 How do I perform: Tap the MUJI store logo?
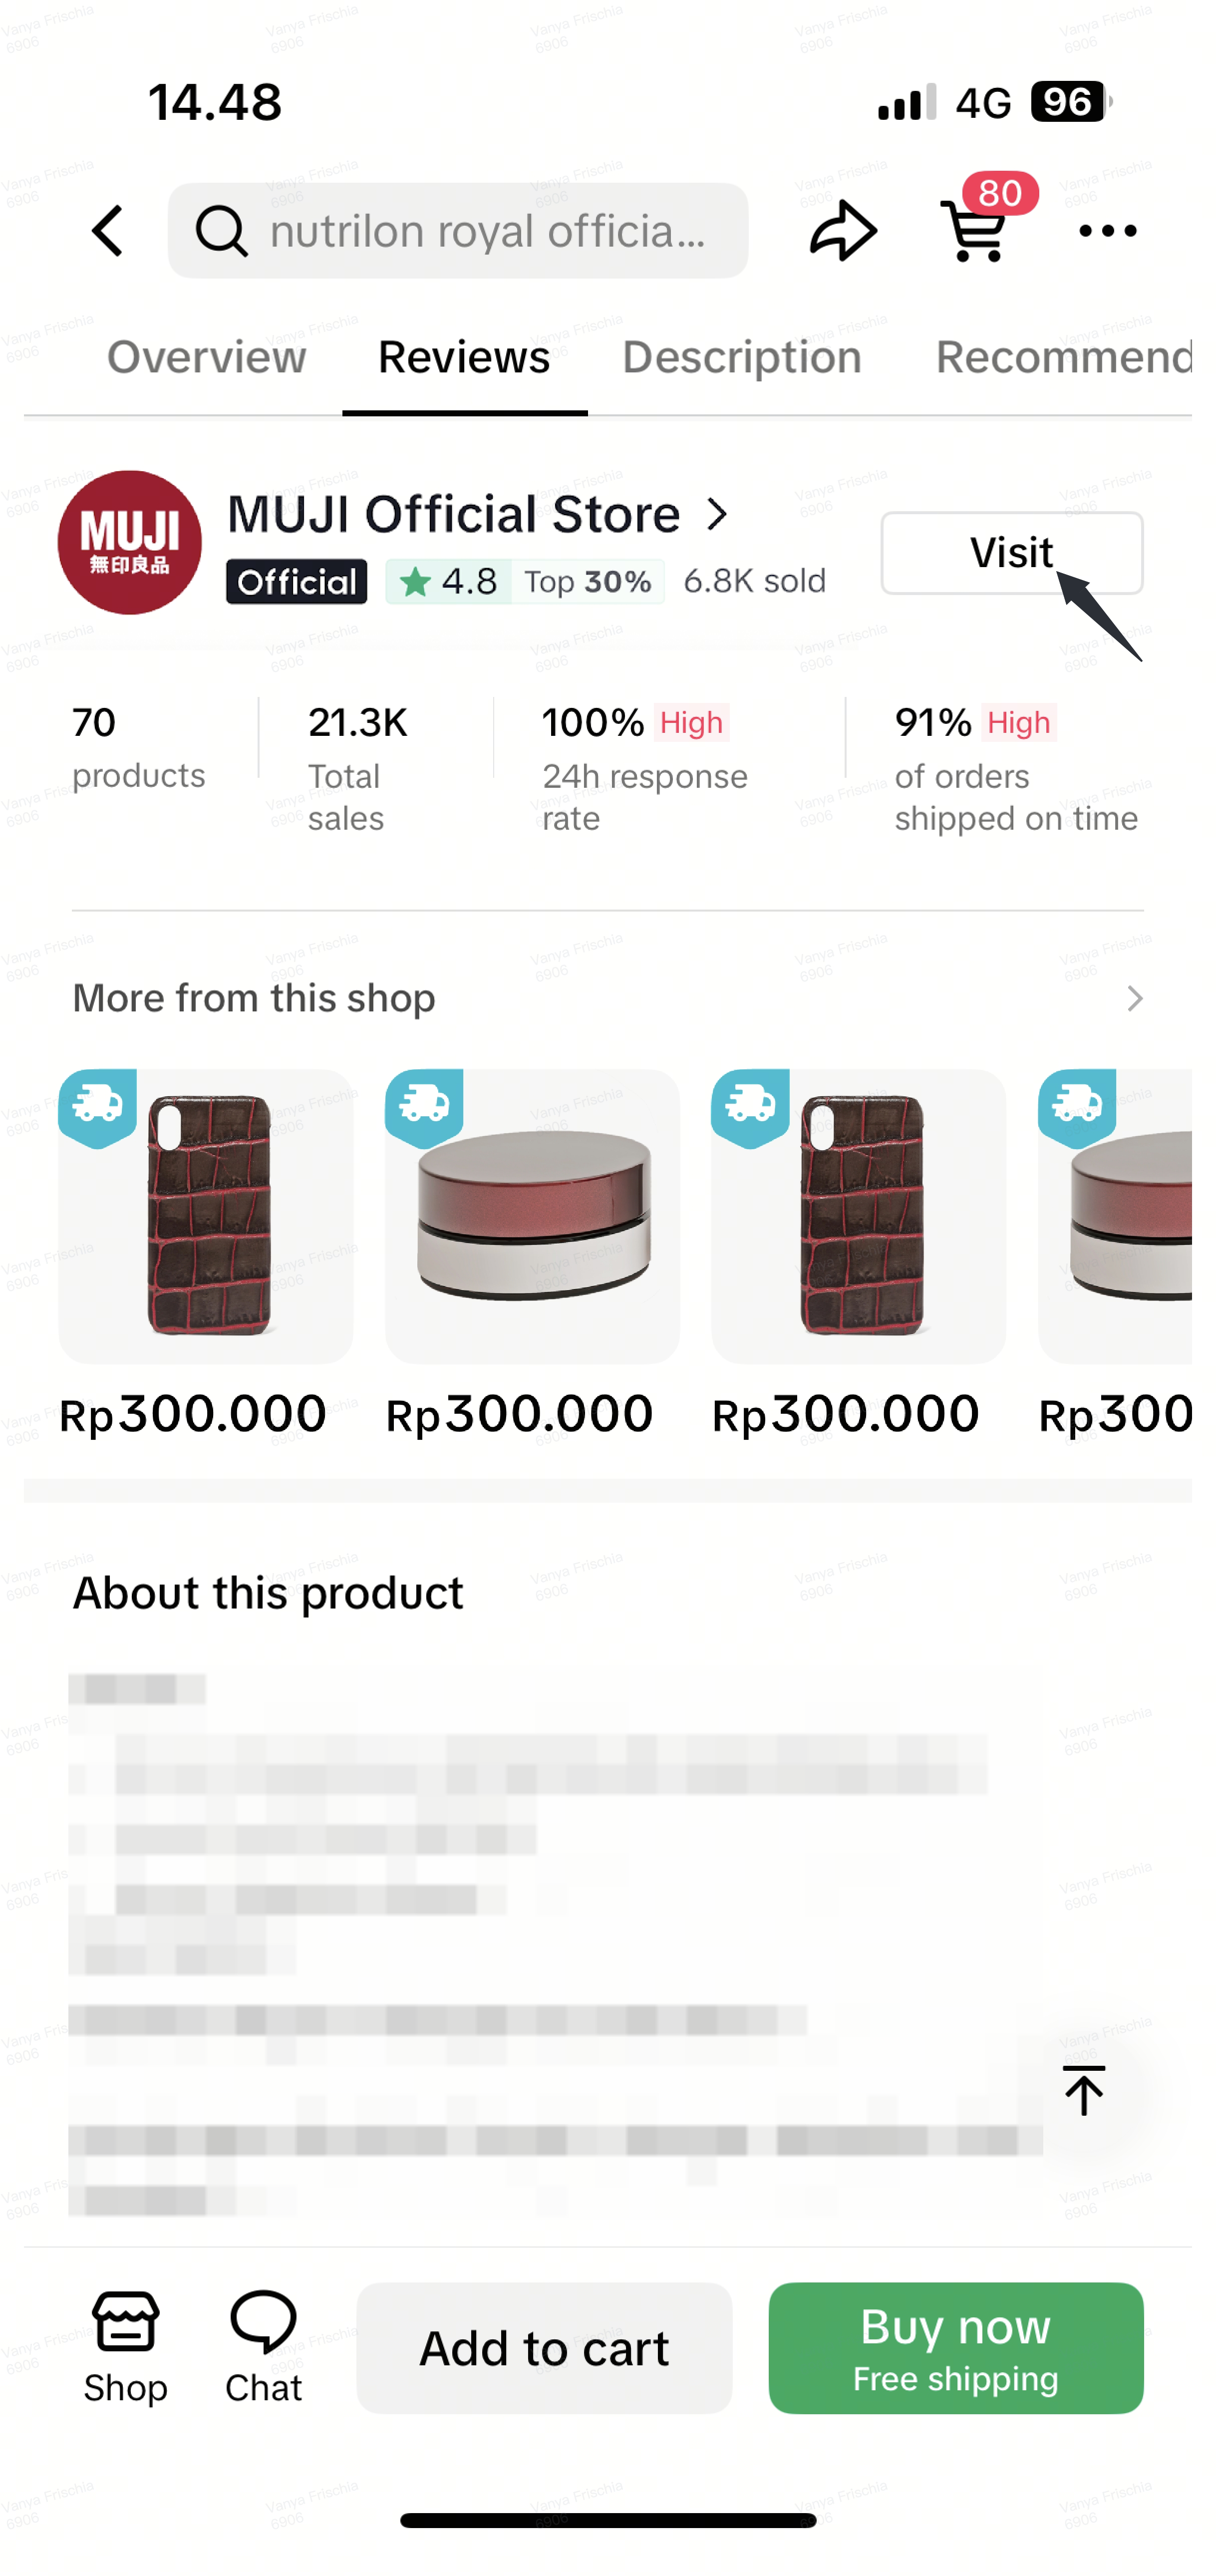pos(130,543)
